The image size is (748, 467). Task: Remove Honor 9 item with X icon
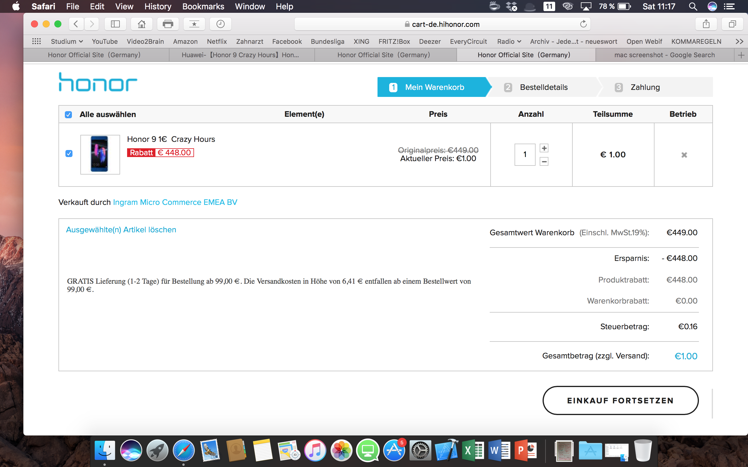click(684, 155)
